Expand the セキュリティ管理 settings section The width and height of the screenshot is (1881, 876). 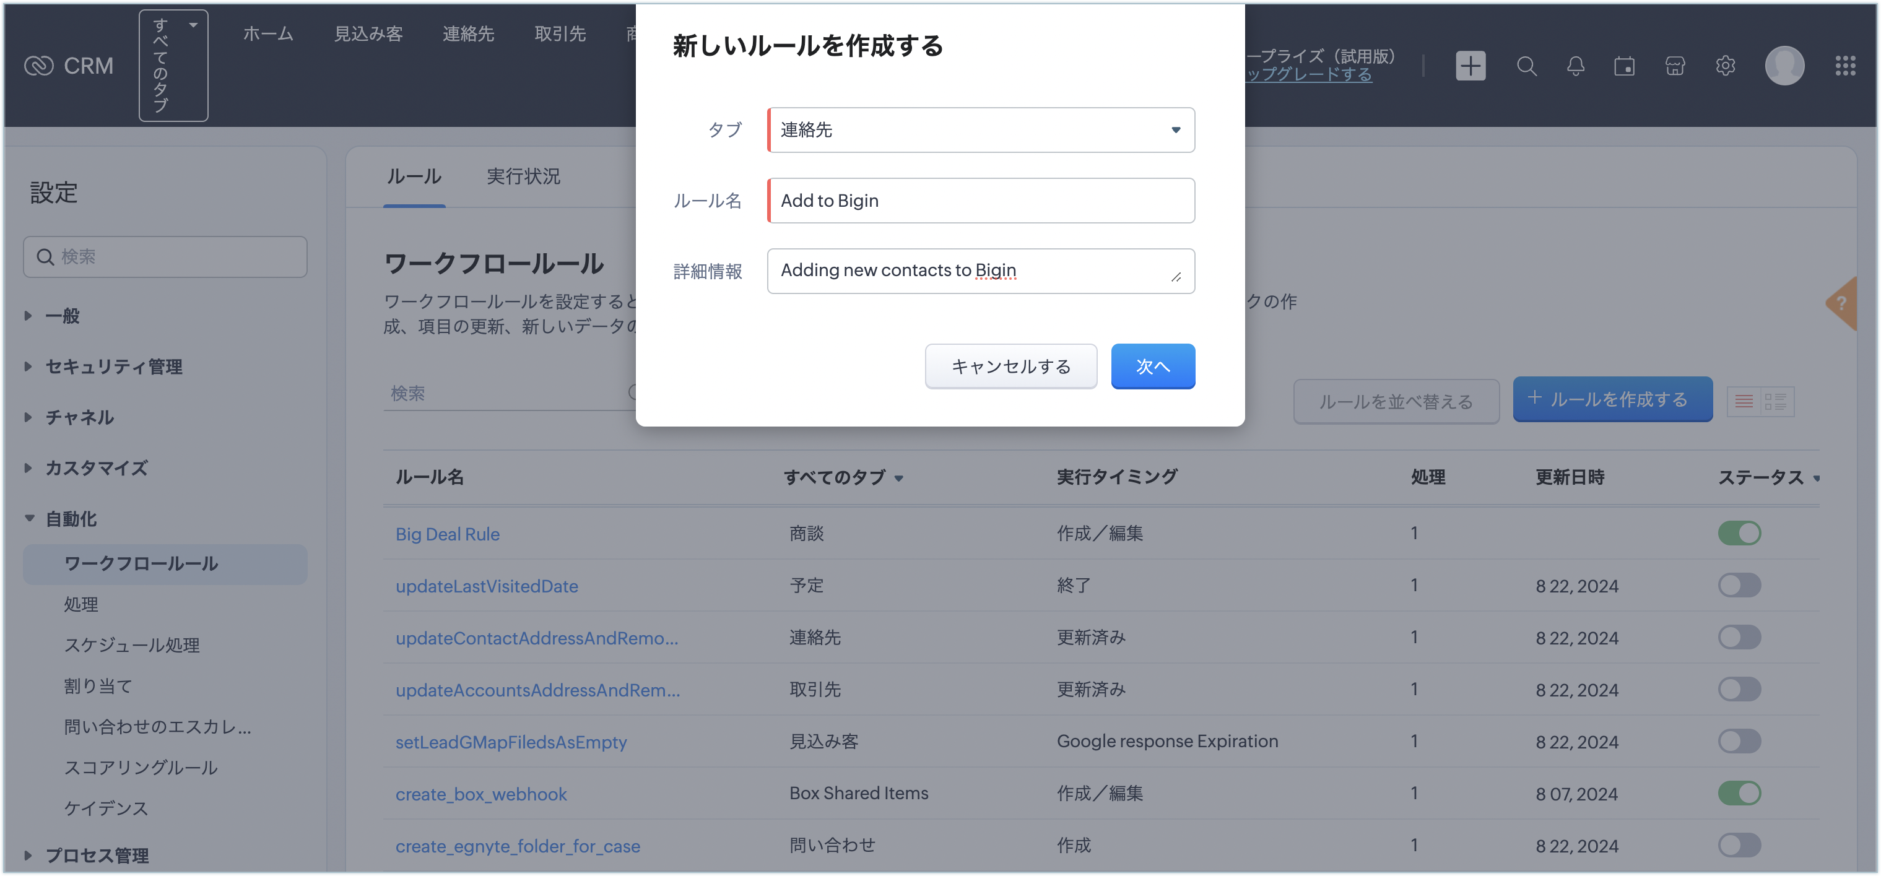tap(113, 366)
